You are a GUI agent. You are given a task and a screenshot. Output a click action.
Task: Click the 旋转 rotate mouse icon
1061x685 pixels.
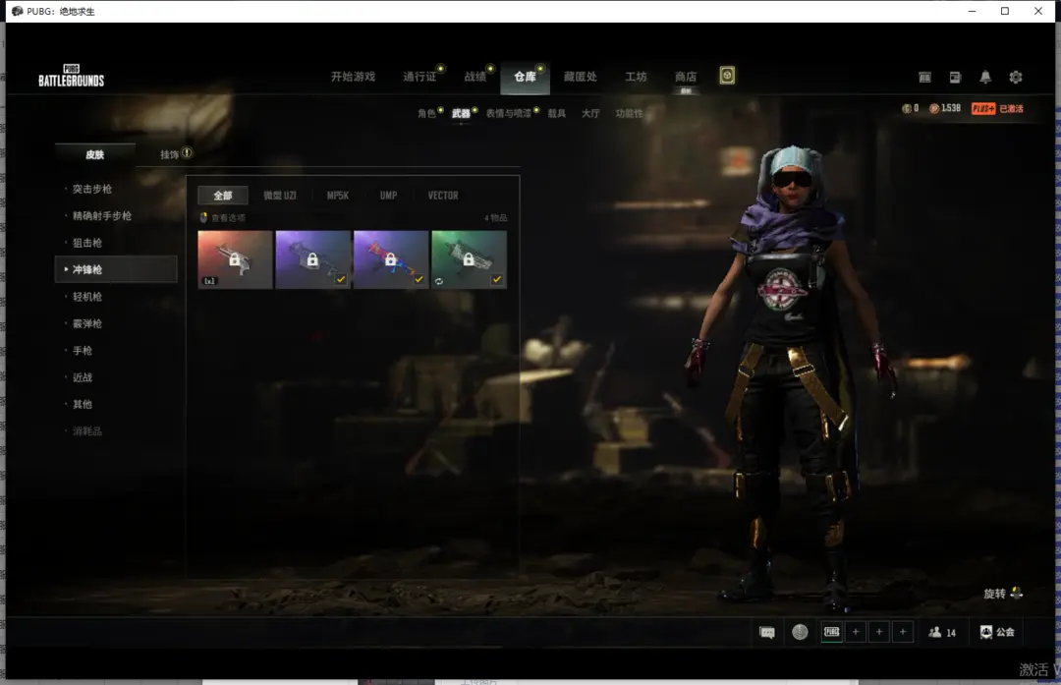[x=1017, y=593]
